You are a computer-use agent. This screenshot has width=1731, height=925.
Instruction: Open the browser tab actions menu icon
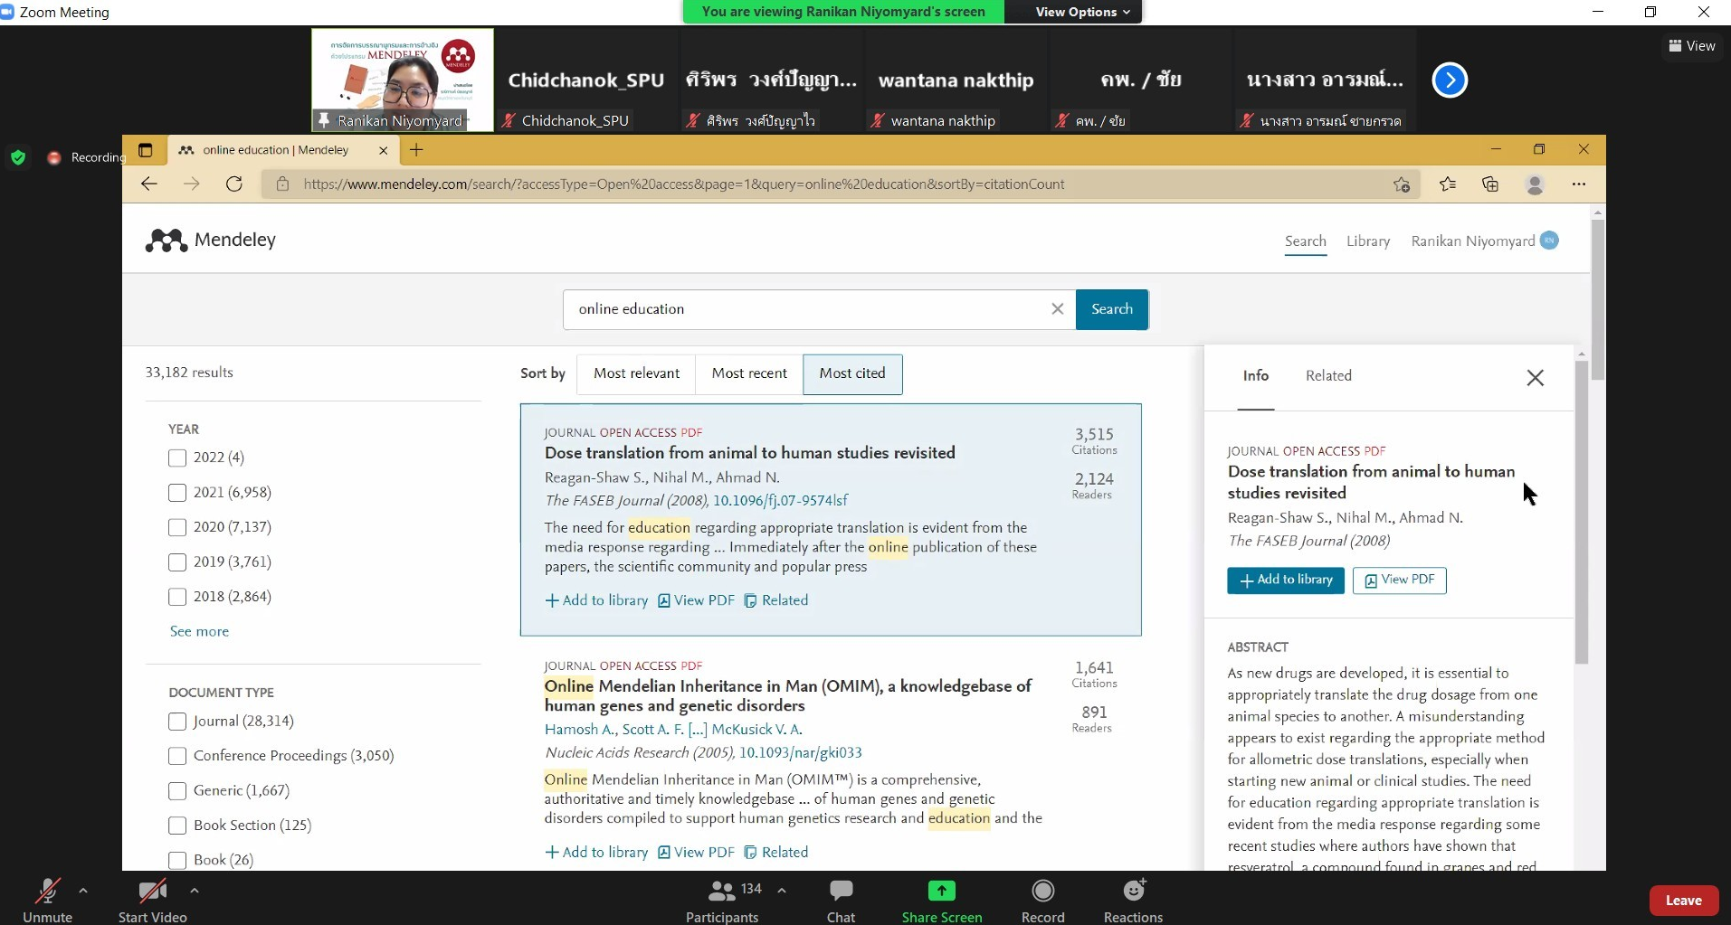pyautogui.click(x=145, y=150)
